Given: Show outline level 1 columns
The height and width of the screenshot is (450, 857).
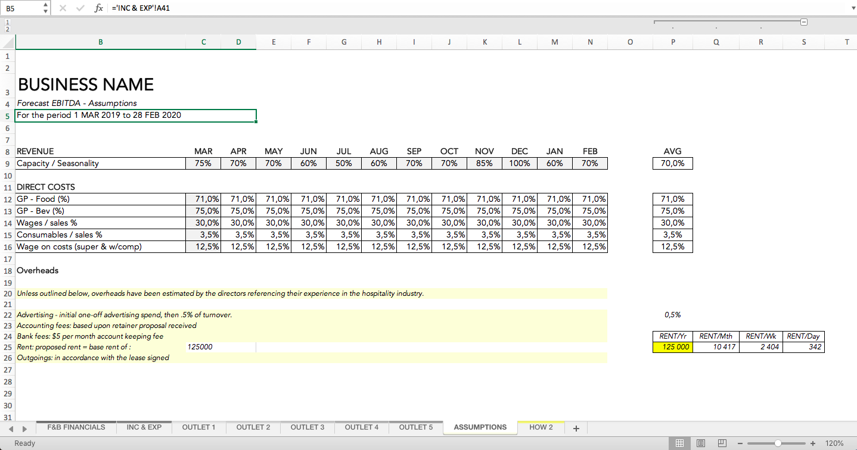Looking at the screenshot, I should 7,23.
